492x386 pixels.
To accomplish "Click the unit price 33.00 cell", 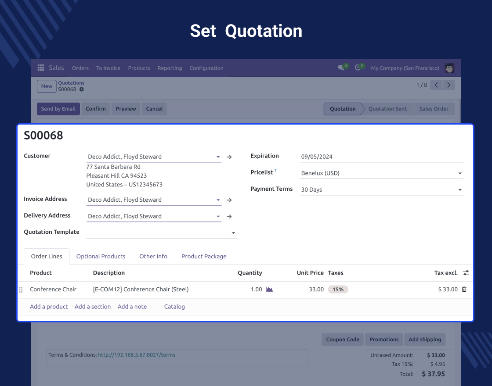I will click(x=316, y=289).
